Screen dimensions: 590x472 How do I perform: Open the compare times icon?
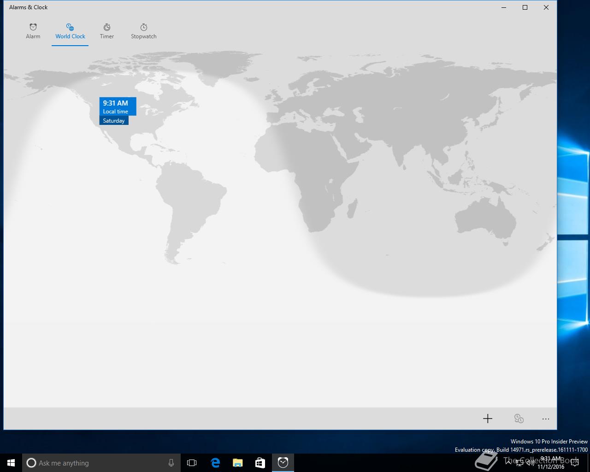(519, 419)
